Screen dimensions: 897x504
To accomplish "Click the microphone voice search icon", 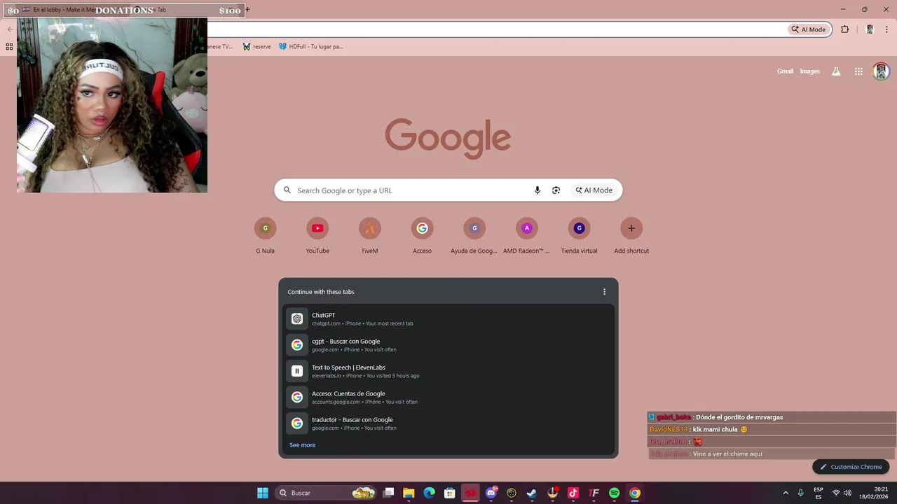I will [537, 190].
